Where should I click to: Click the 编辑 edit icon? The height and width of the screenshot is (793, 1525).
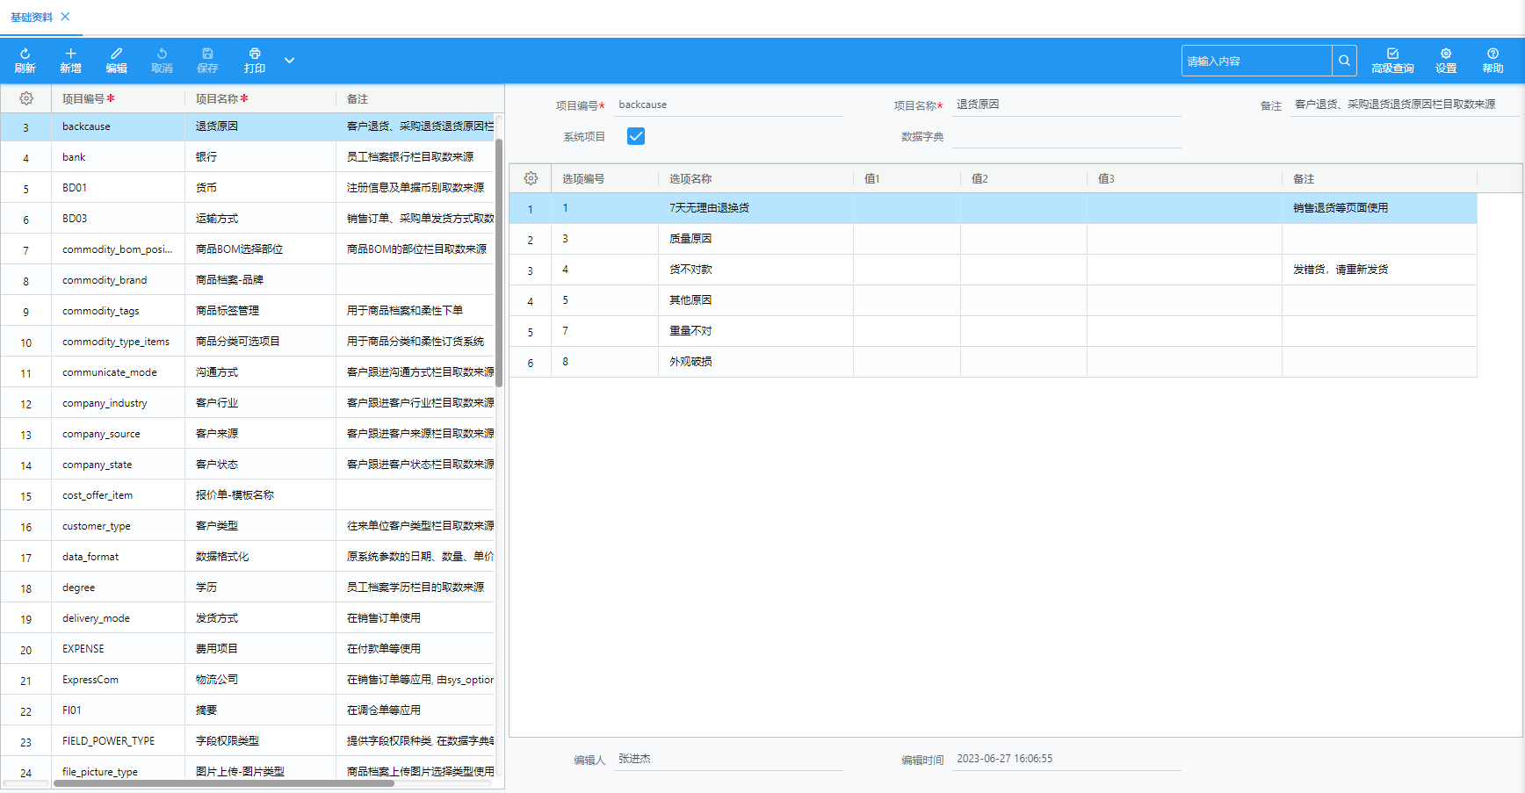(x=116, y=60)
